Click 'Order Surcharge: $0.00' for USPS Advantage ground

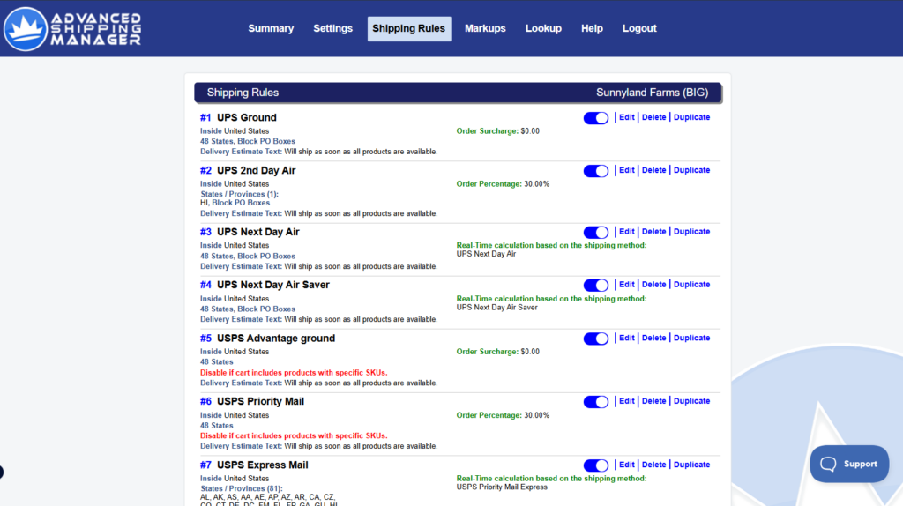[498, 352]
